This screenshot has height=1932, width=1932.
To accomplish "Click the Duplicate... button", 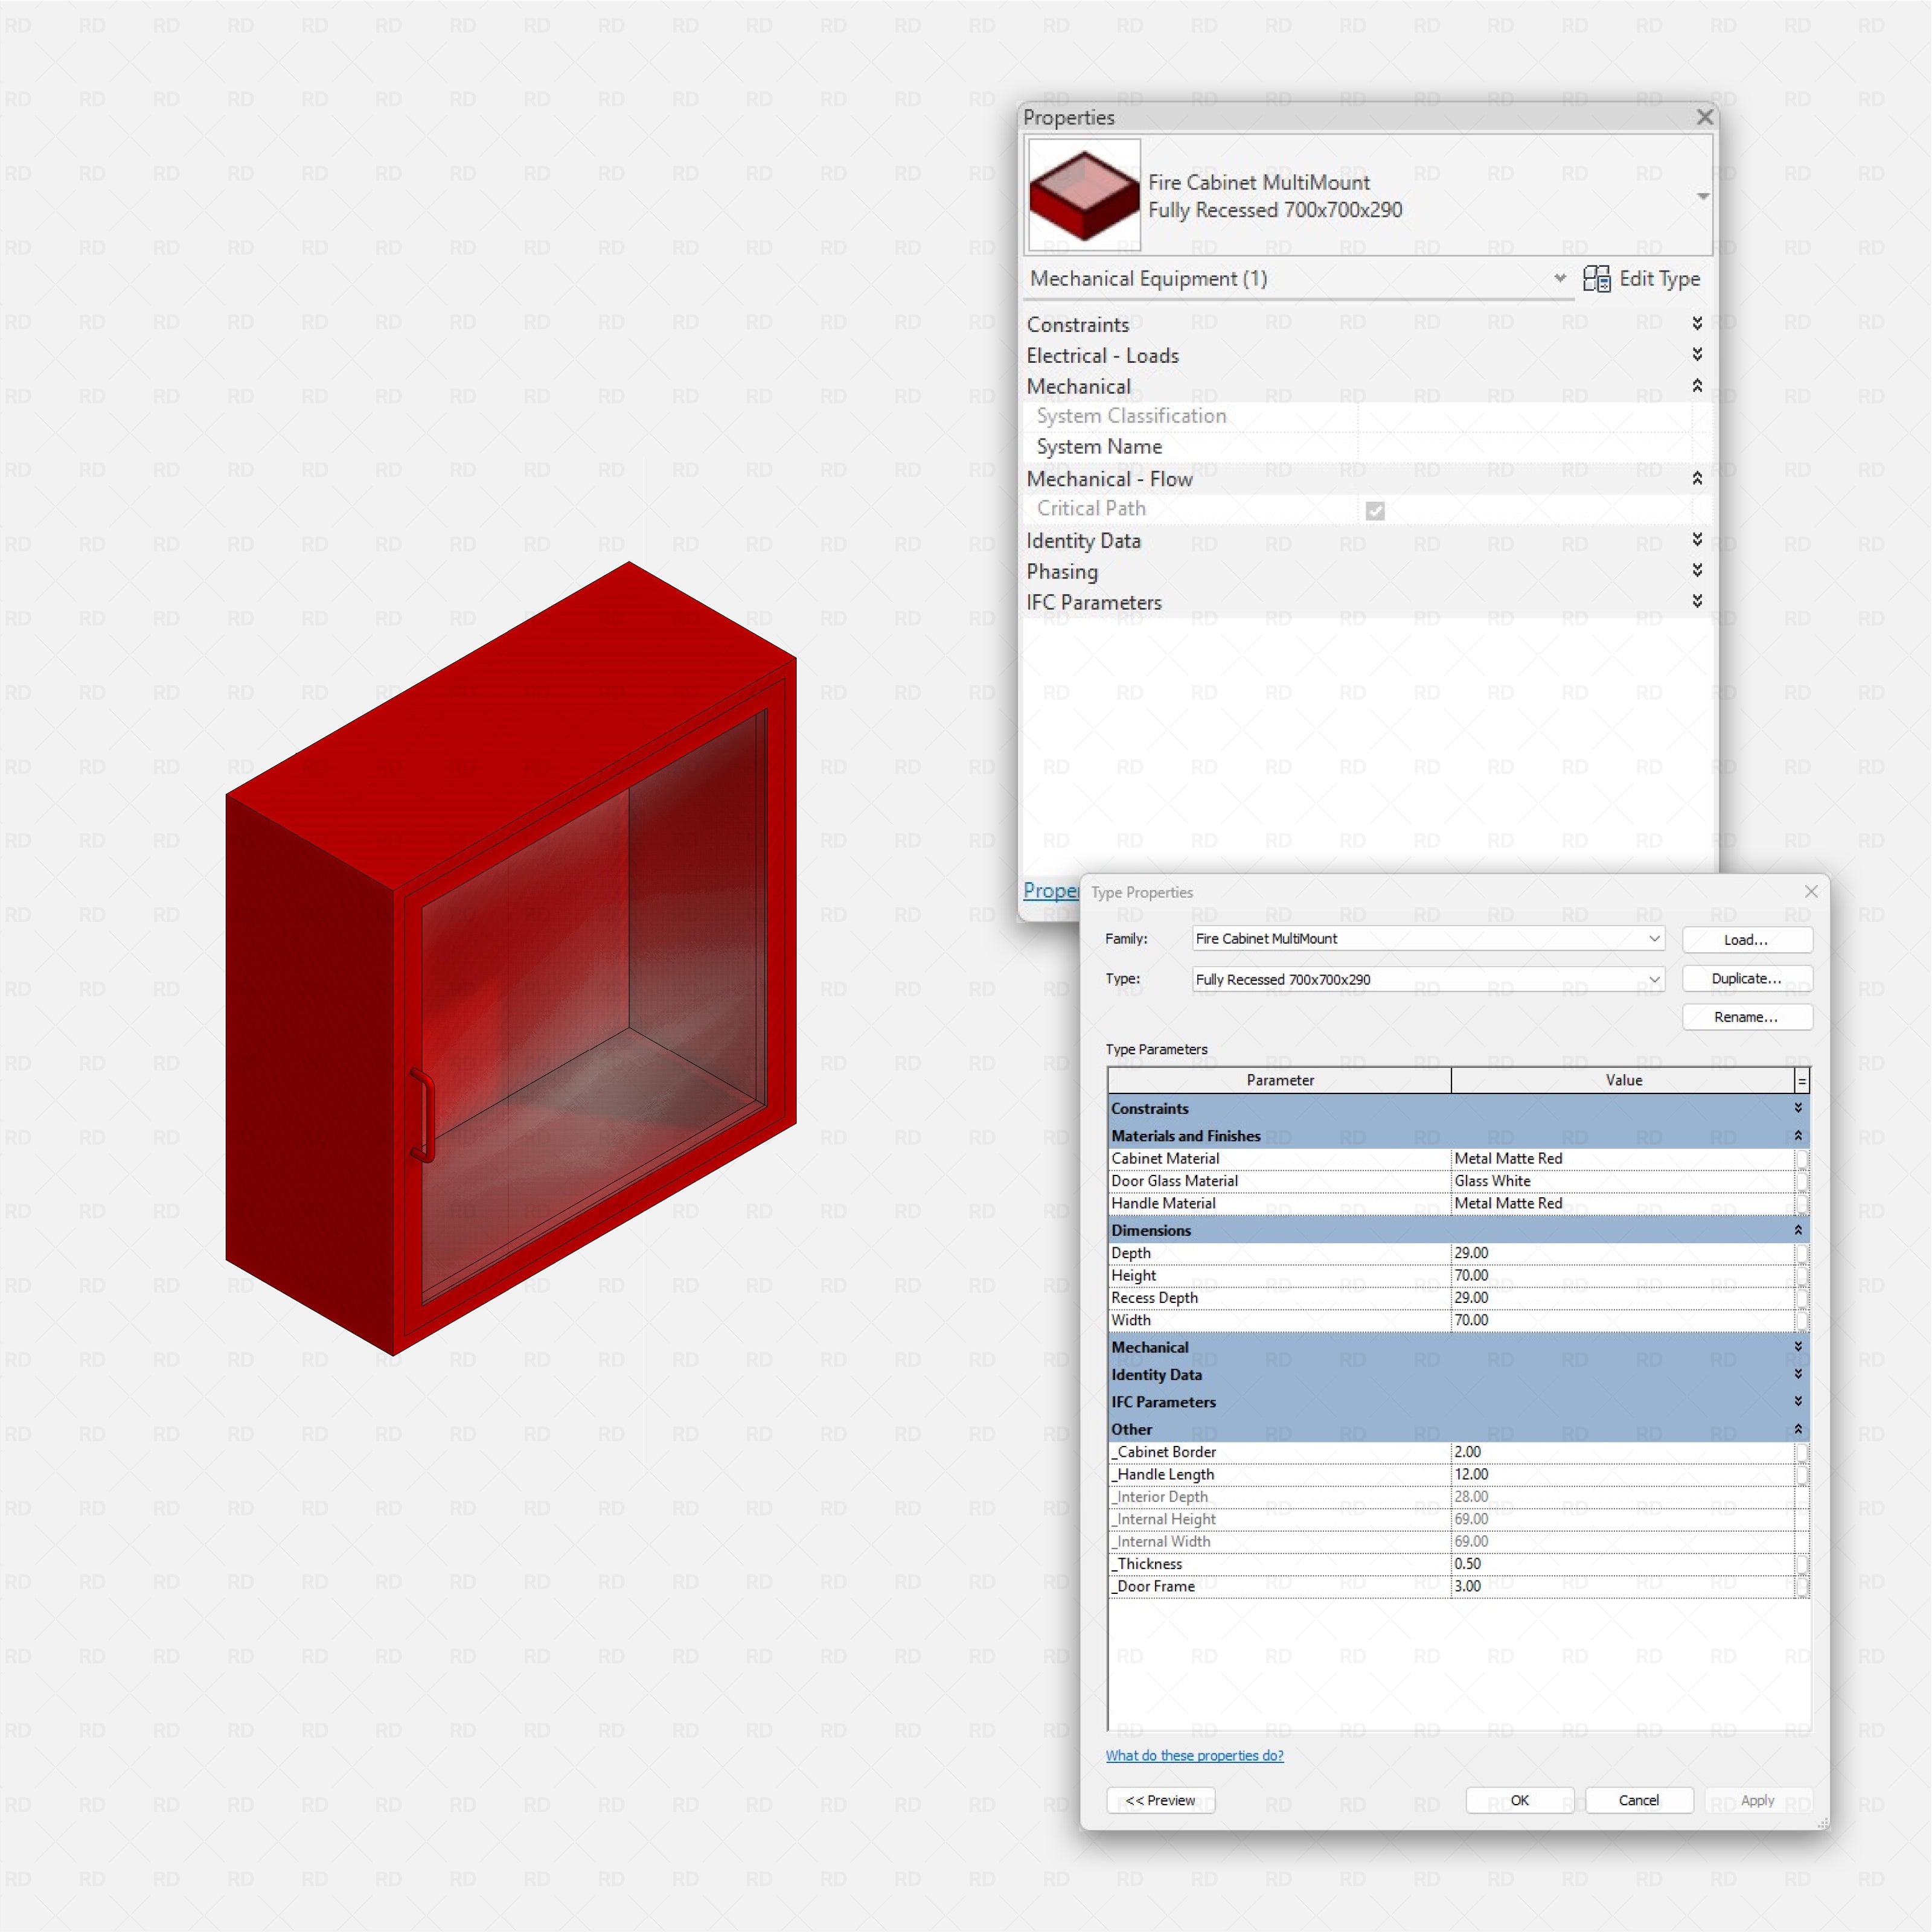I will point(1746,978).
